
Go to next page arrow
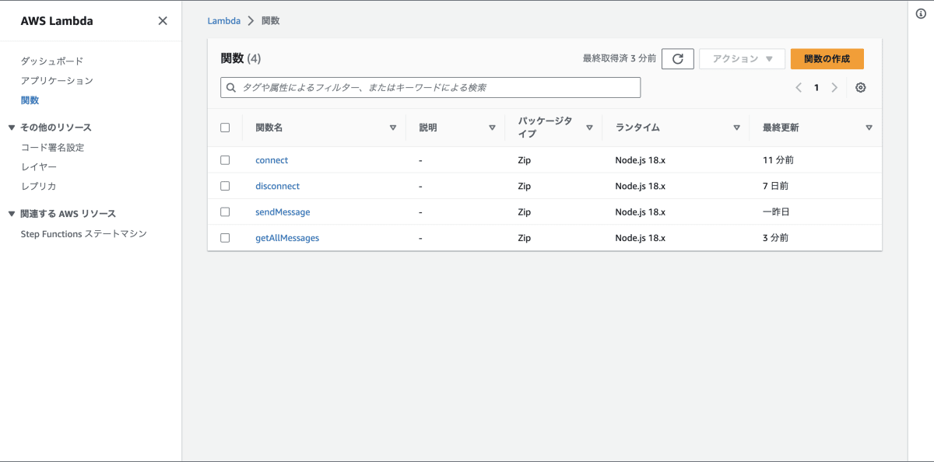pos(834,88)
